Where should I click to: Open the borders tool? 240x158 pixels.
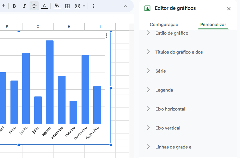67,6
